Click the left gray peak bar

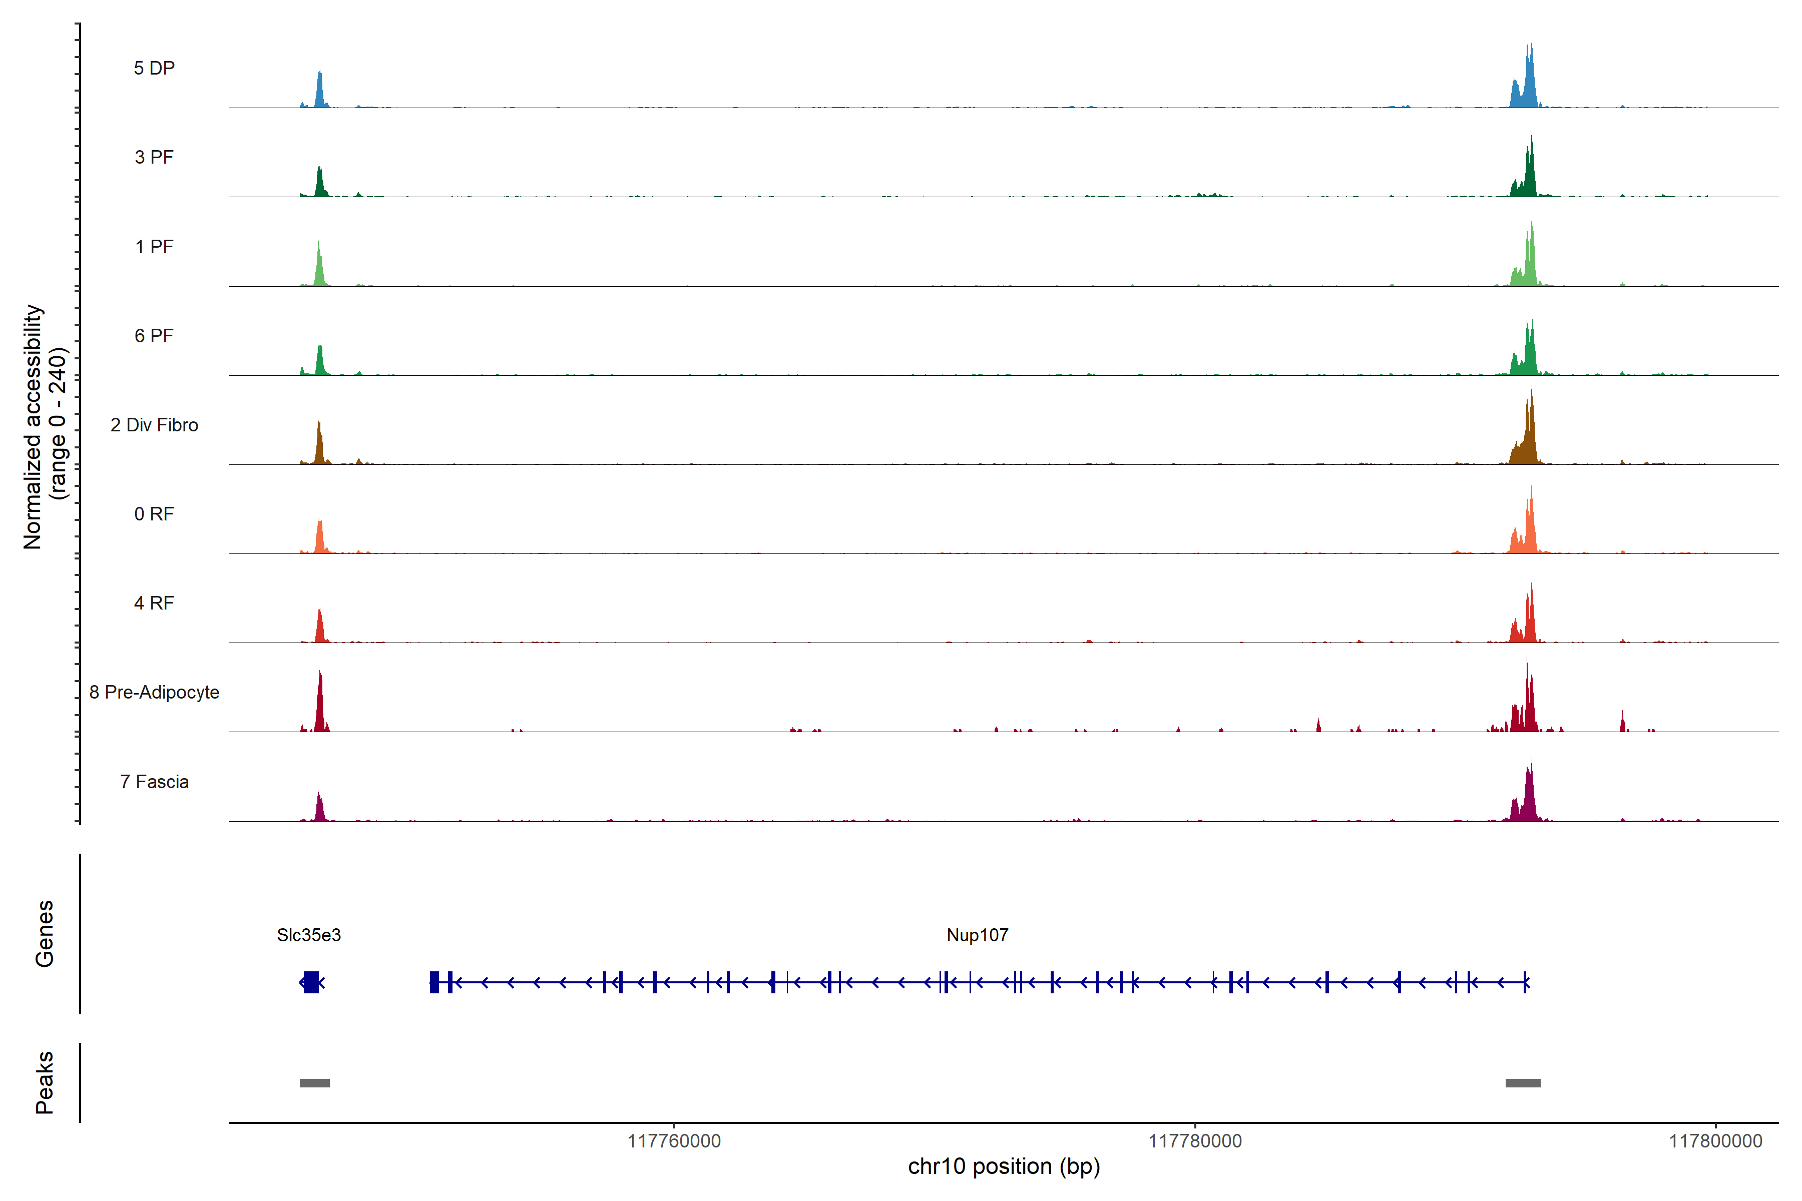tap(314, 1083)
